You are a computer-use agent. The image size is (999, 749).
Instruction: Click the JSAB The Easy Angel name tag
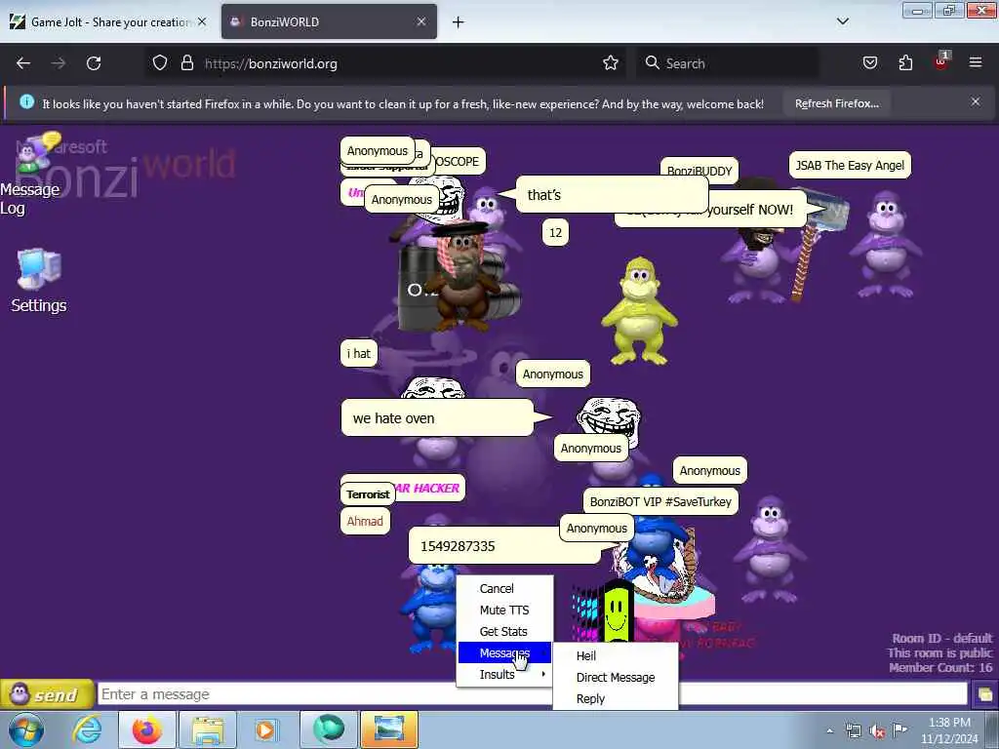[x=850, y=165]
